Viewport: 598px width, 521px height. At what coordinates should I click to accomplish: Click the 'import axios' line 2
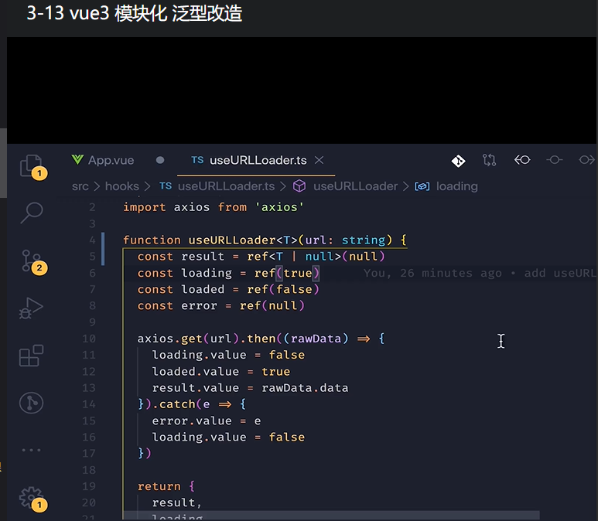click(x=214, y=207)
